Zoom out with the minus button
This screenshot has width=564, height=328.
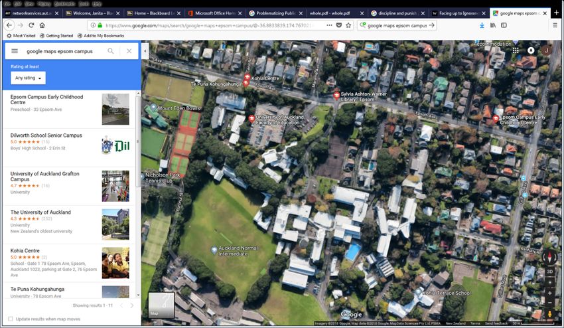[x=549, y=302]
